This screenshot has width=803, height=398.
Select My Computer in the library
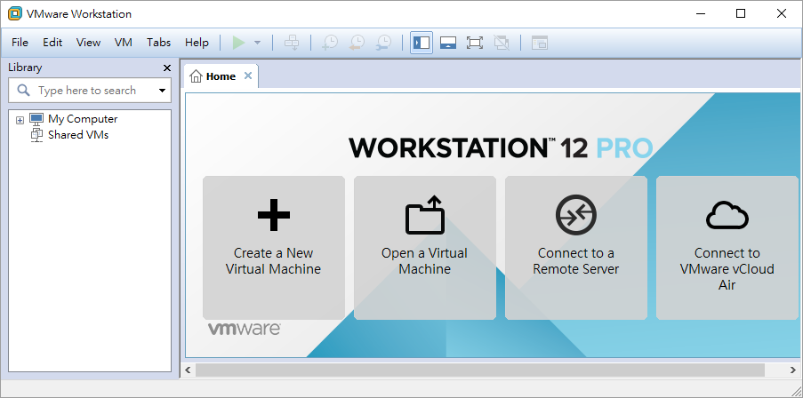point(83,119)
